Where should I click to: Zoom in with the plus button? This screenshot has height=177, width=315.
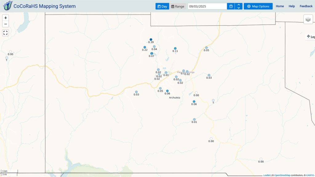tap(6, 18)
